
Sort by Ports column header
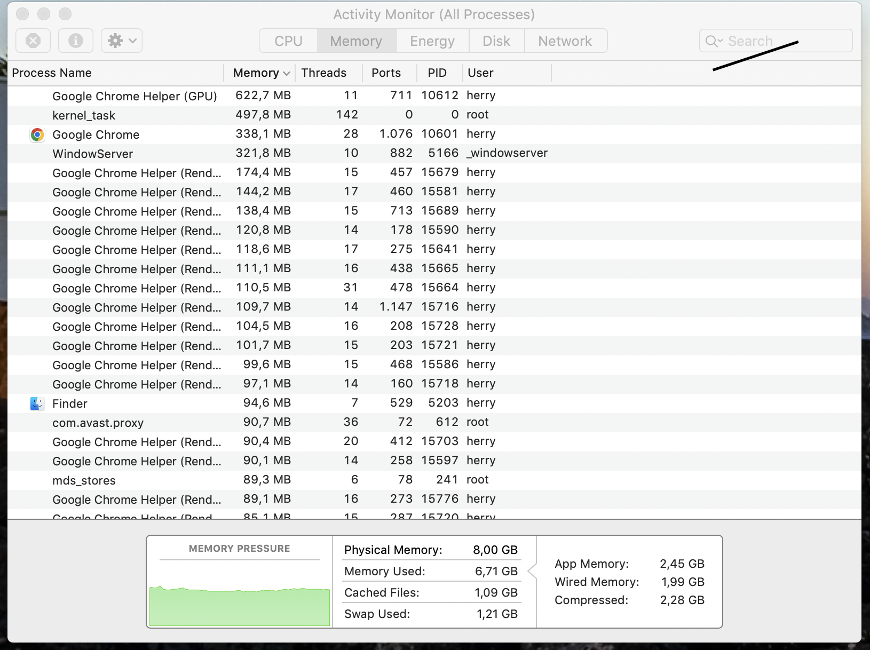point(386,73)
